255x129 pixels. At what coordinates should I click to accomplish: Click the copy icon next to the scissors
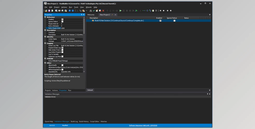click(x=80, y=11)
